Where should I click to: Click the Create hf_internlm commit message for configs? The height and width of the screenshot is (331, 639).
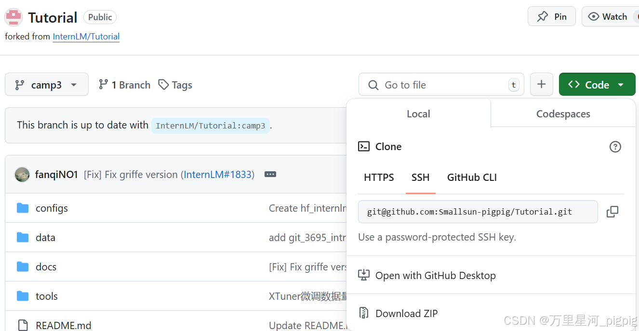coord(307,208)
